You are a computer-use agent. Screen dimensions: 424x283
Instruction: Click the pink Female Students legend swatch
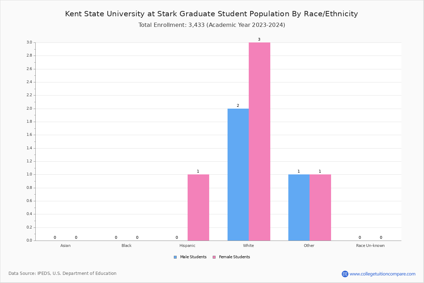tap(214, 257)
